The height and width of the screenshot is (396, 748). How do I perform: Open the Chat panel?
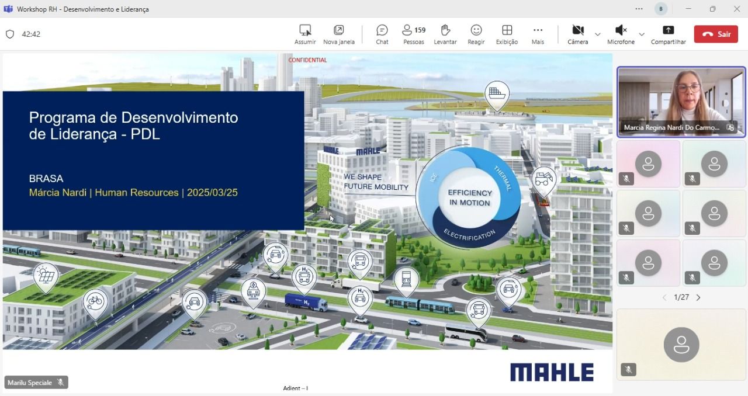click(x=382, y=30)
